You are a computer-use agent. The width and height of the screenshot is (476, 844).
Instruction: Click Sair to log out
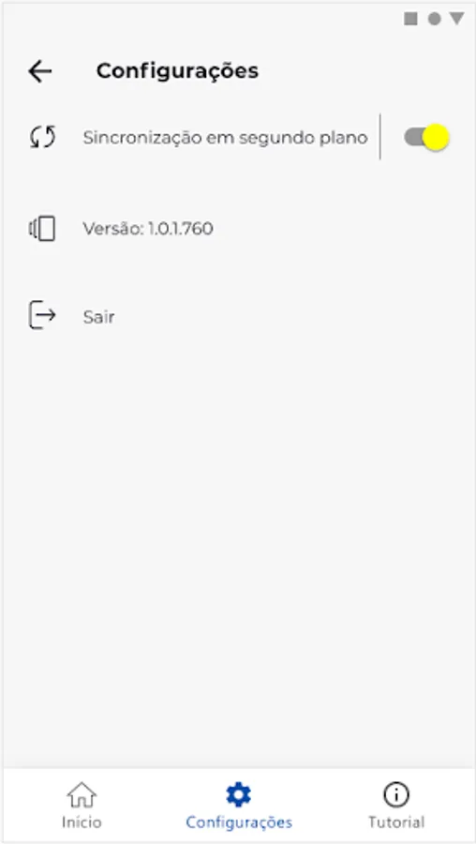pos(99,317)
